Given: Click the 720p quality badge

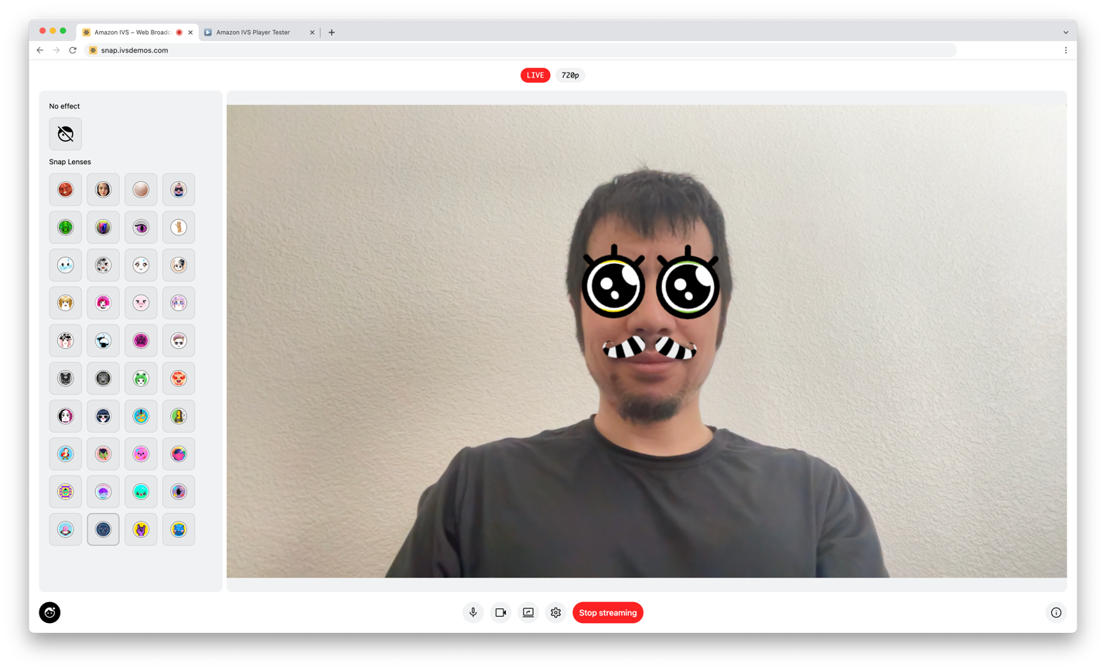Looking at the screenshot, I should click(570, 75).
